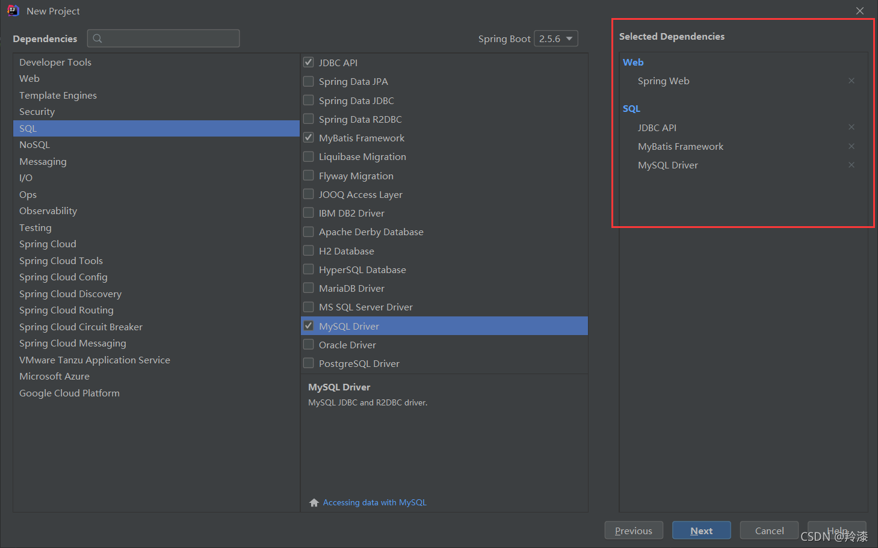Open the Security category
The image size is (878, 548).
click(x=156, y=112)
